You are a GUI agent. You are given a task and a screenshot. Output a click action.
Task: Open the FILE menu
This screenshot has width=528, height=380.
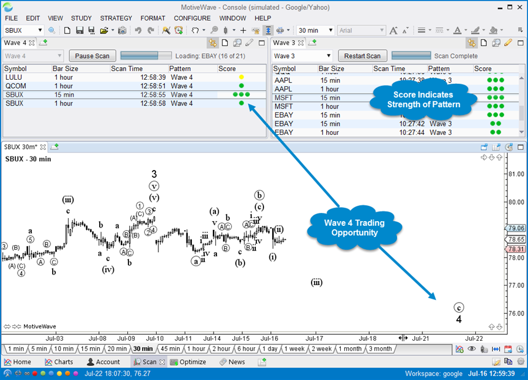pyautogui.click(x=12, y=18)
